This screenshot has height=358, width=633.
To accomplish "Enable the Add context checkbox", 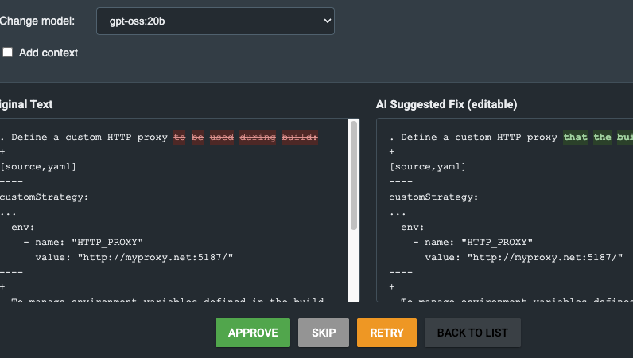I will [x=8, y=53].
